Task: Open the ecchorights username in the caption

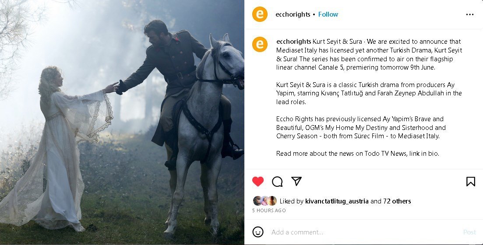Action: coord(293,42)
